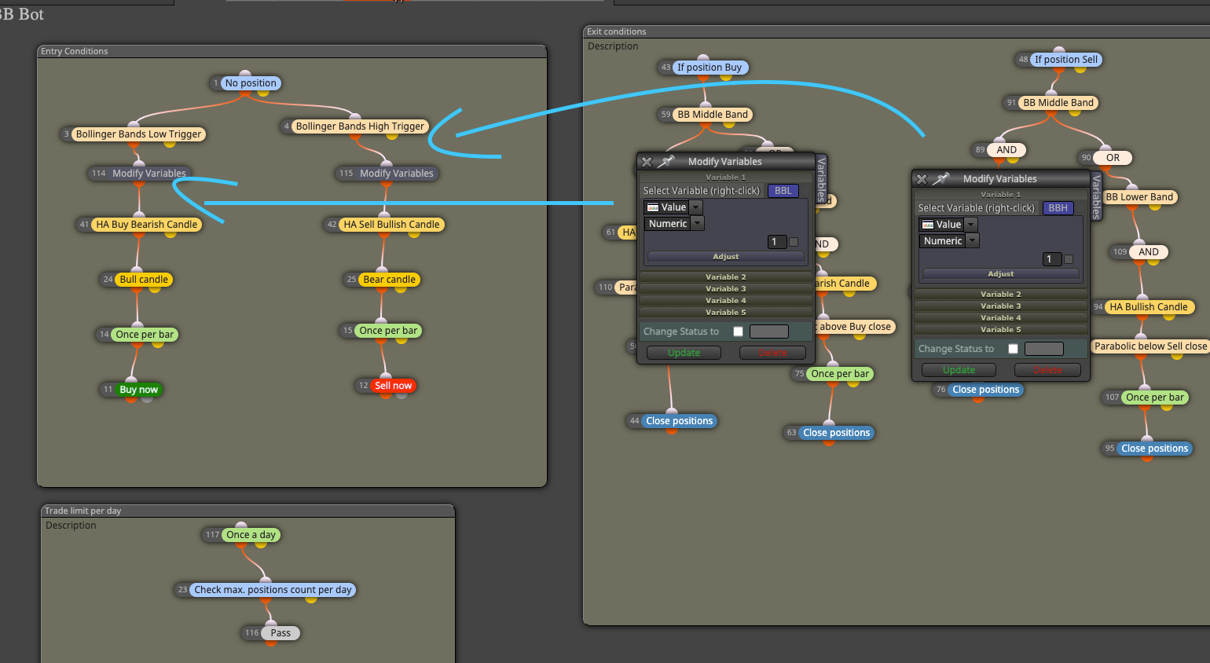Viewport: 1210px width, 663px height.
Task: Toggle checkbox beside value 1 in BBL dialog
Action: pos(794,242)
